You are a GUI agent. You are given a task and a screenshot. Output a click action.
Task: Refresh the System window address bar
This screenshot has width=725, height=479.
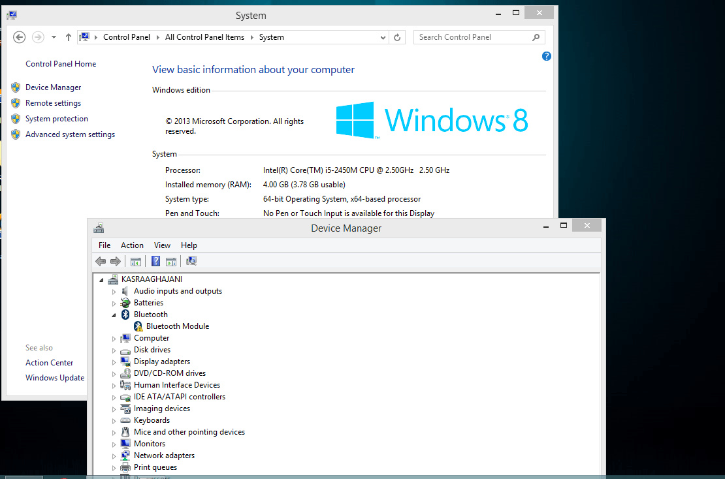tap(397, 37)
